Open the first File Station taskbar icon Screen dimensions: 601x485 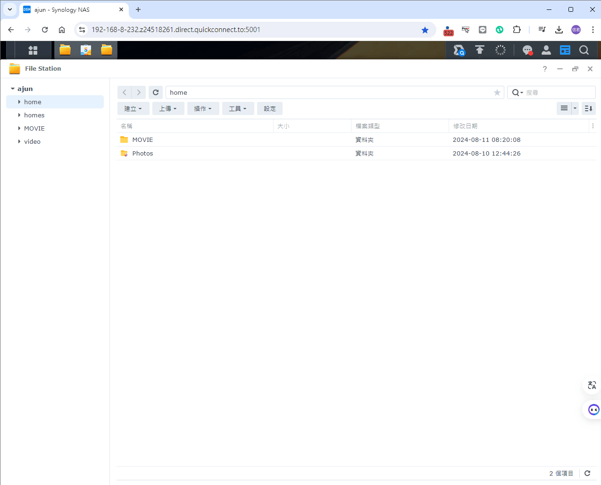[65, 50]
